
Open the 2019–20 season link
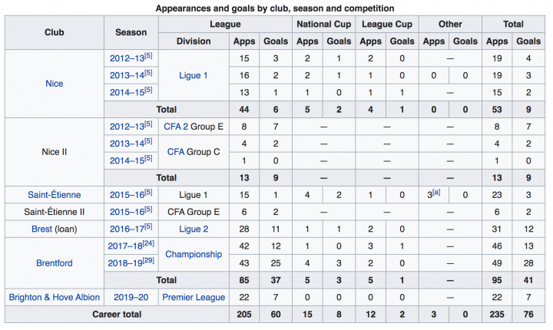(x=131, y=297)
